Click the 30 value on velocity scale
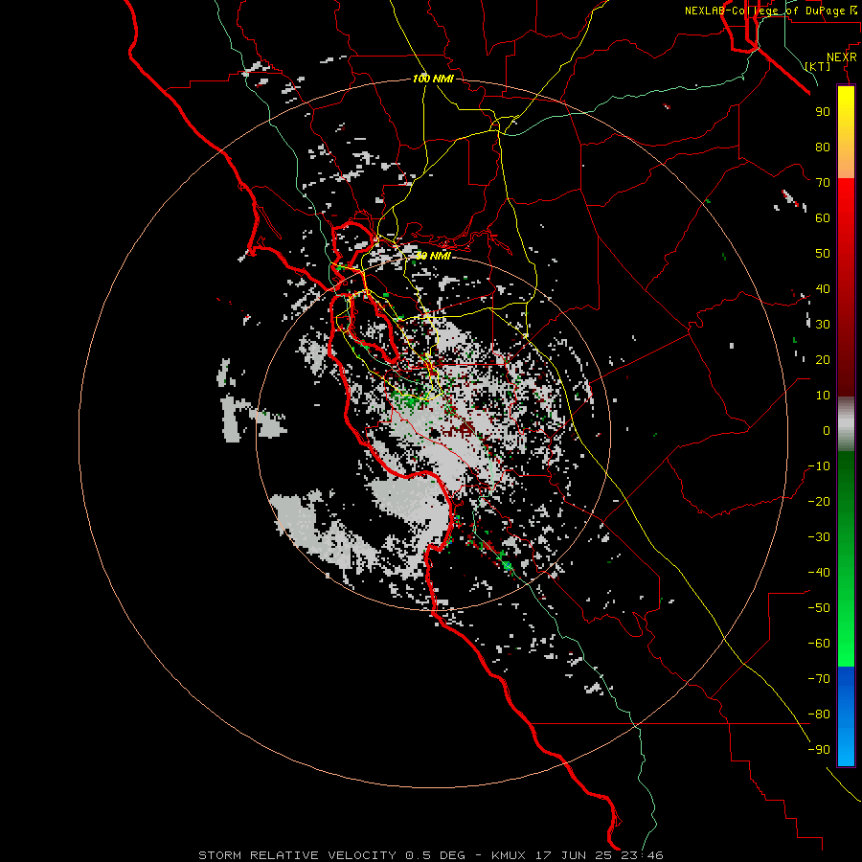Screen dimensions: 862x862 (823, 325)
